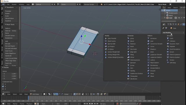Open the Render menu
The image size is (186, 105).
[14, 4]
